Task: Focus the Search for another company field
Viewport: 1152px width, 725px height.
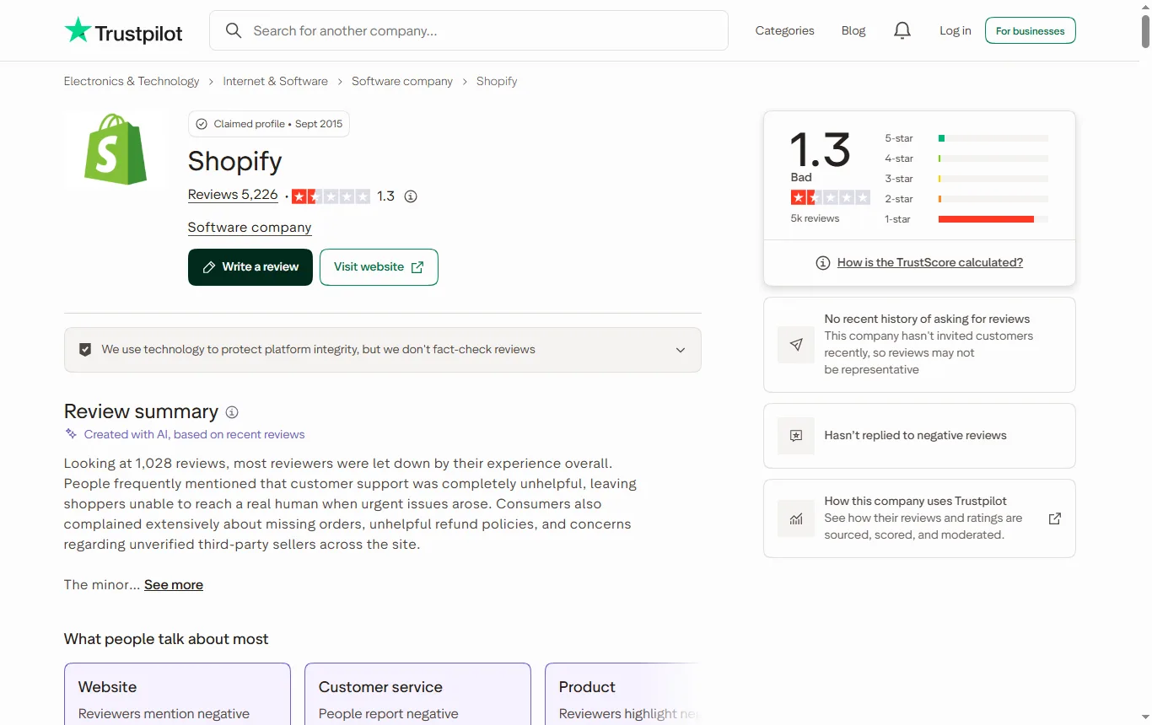Action: click(469, 31)
